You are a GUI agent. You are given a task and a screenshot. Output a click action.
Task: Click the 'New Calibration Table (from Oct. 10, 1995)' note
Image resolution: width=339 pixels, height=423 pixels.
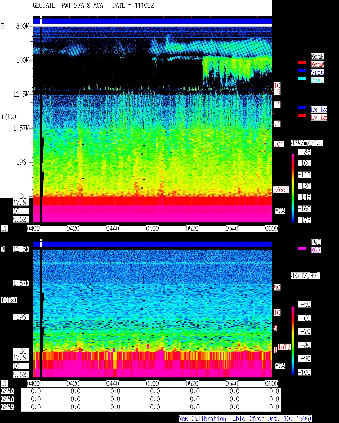(245, 419)
